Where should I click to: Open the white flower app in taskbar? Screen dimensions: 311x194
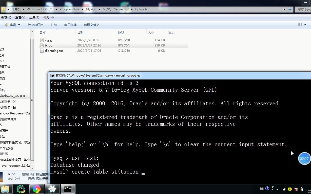click(x=52, y=189)
